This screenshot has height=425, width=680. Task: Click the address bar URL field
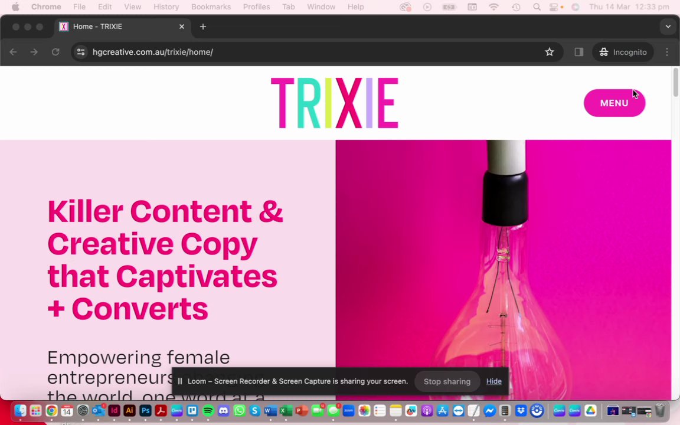pos(316,52)
